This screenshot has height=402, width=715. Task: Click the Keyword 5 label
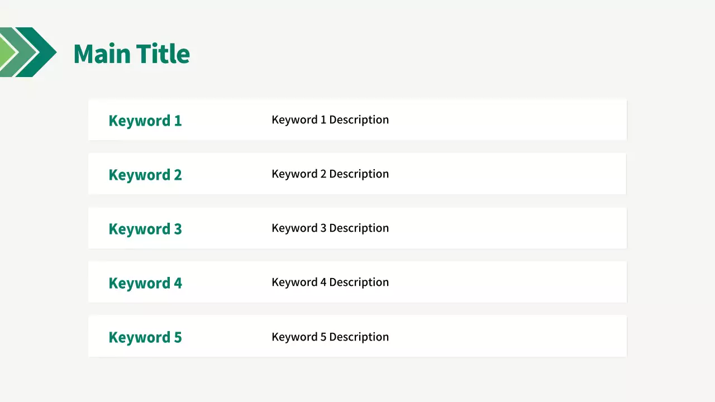(x=145, y=337)
